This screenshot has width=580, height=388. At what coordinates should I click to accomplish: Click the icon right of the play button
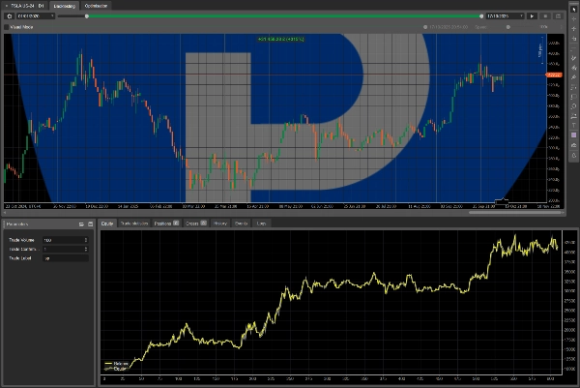[544, 16]
